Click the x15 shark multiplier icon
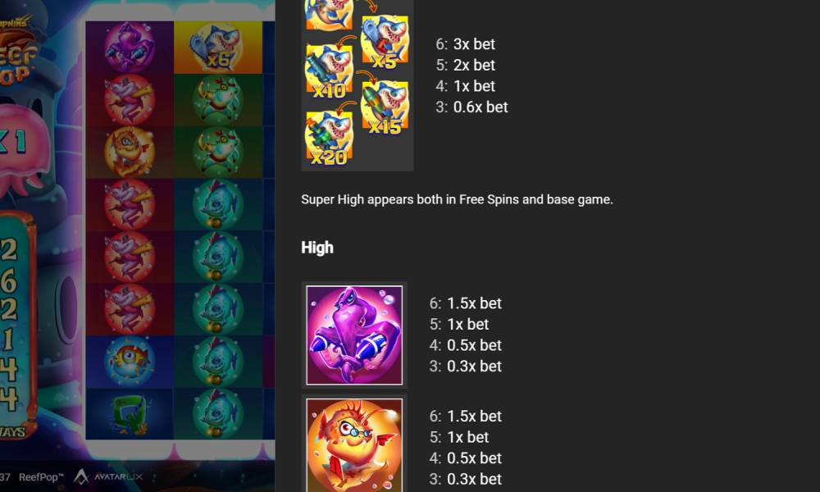The width and height of the screenshot is (820, 492). click(385, 107)
